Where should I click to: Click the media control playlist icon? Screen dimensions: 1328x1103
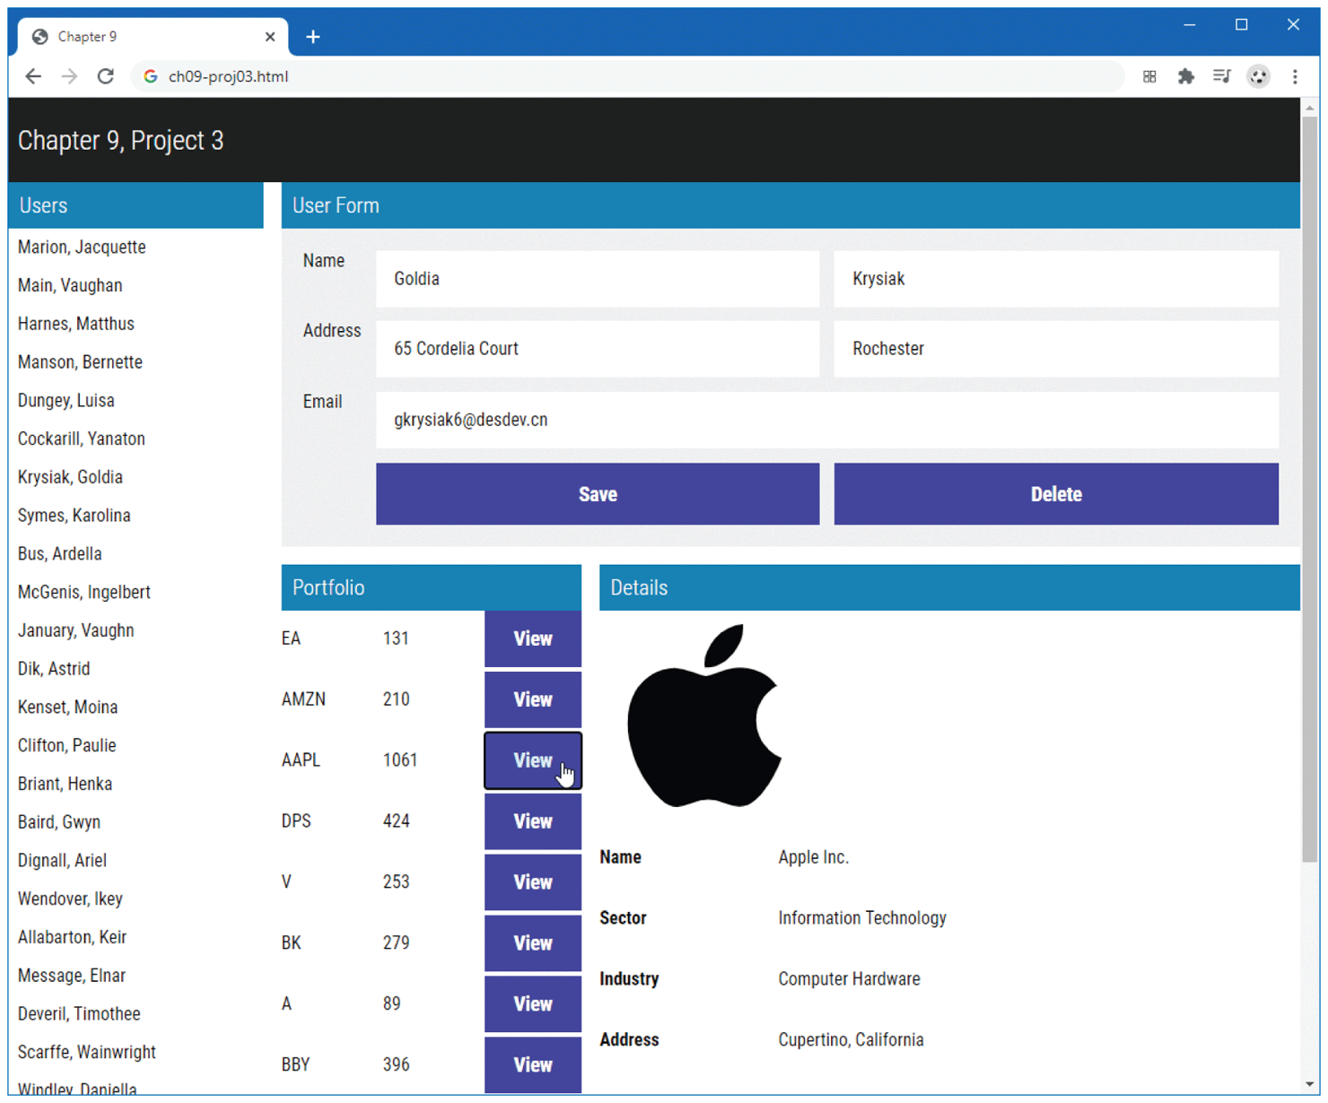click(x=1221, y=76)
